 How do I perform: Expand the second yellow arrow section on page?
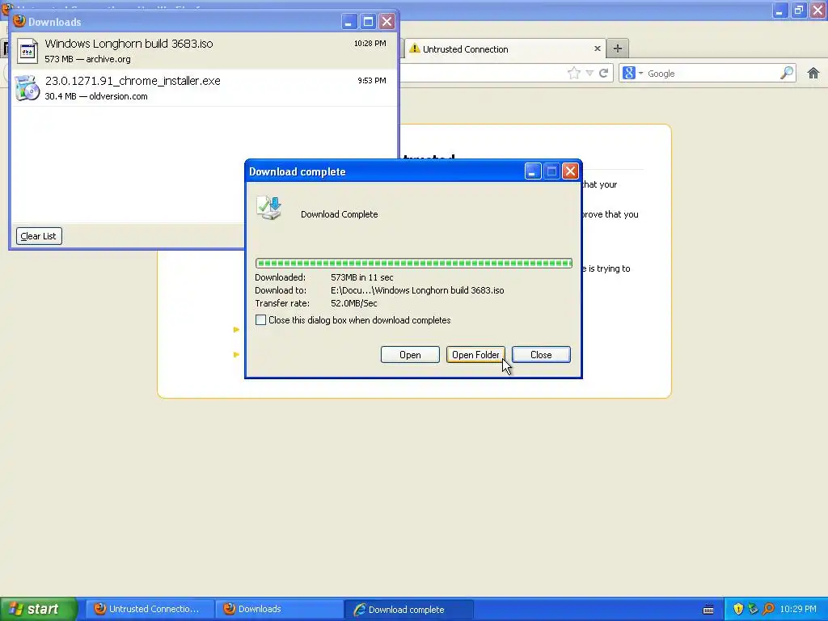(236, 354)
